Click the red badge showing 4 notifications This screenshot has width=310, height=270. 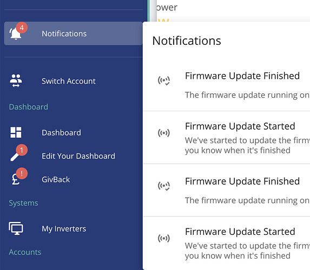click(x=22, y=28)
